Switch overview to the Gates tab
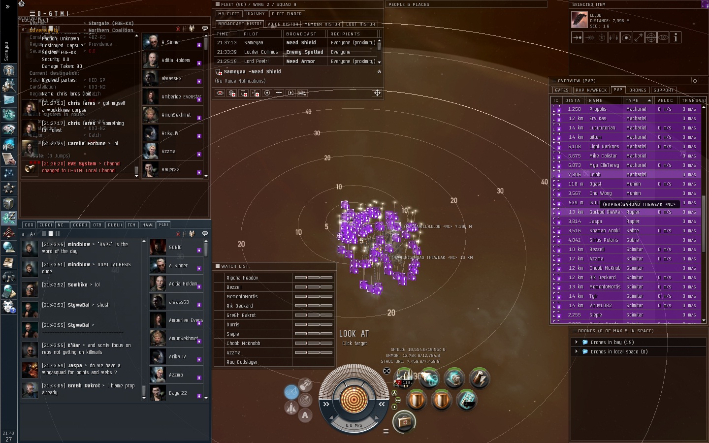 [x=561, y=90]
